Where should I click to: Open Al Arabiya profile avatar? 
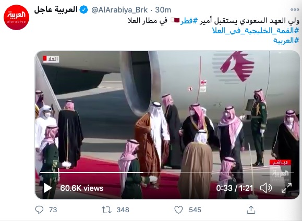pyautogui.click(x=16, y=18)
